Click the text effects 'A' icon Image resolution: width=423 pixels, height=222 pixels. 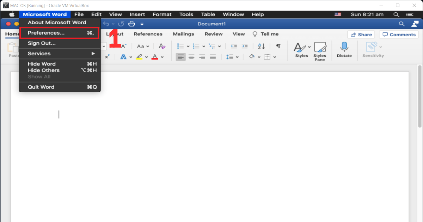pyautogui.click(x=123, y=57)
